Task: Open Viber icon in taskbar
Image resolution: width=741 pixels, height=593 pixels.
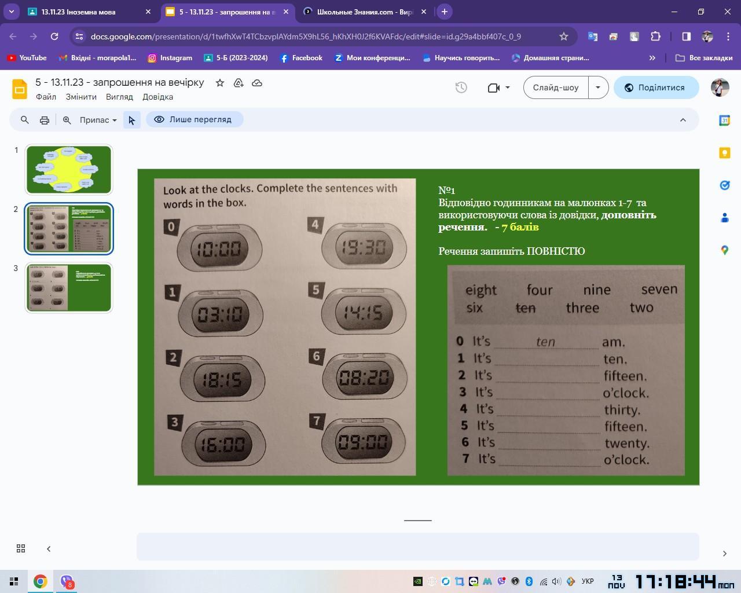Action: pyautogui.click(x=67, y=581)
